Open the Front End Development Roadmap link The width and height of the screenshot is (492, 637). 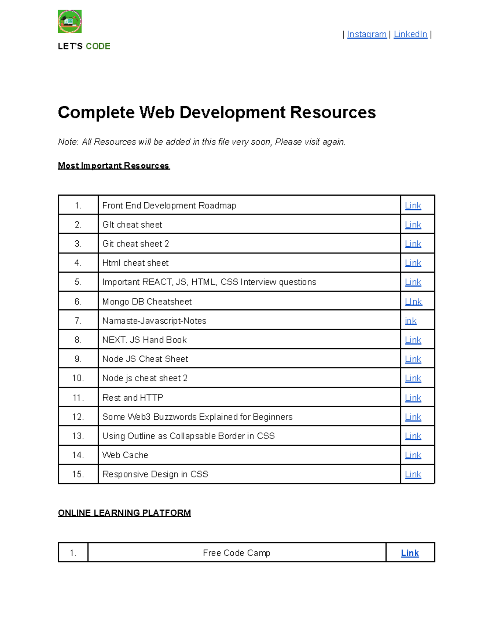[412, 205]
